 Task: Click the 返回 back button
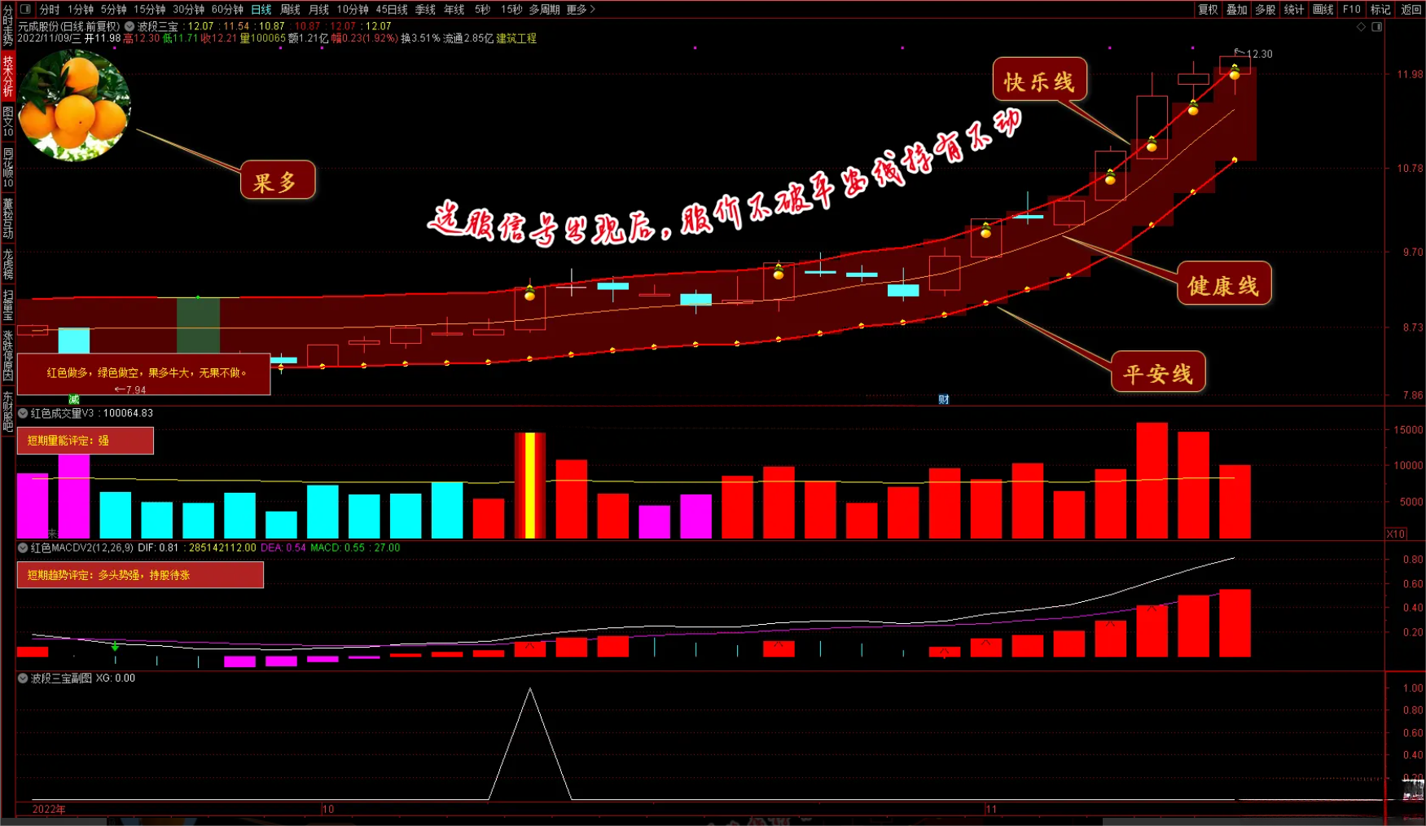pyautogui.click(x=1410, y=9)
